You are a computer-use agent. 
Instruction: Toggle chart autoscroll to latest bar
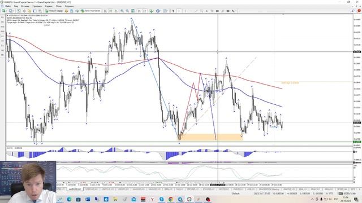pyautogui.click(x=139, y=11)
